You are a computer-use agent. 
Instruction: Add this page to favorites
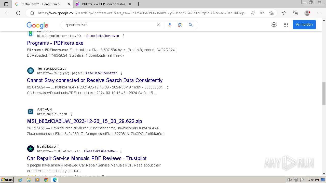click(271, 13)
